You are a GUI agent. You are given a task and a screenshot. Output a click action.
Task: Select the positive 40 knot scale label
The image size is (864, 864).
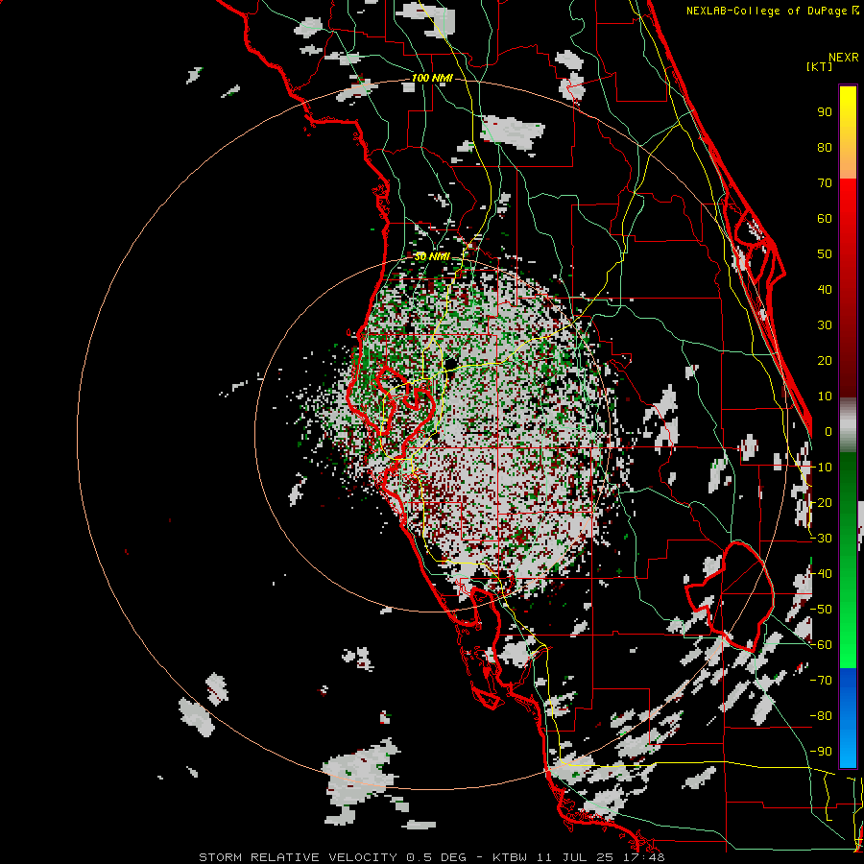click(825, 290)
